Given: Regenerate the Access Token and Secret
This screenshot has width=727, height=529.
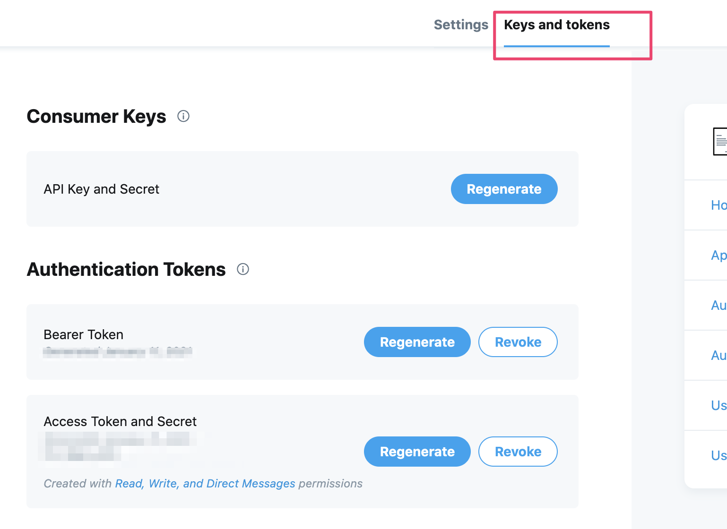Looking at the screenshot, I should coord(417,452).
